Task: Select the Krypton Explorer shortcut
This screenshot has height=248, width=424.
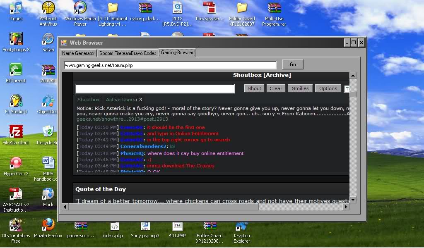Action: [x=242, y=233]
